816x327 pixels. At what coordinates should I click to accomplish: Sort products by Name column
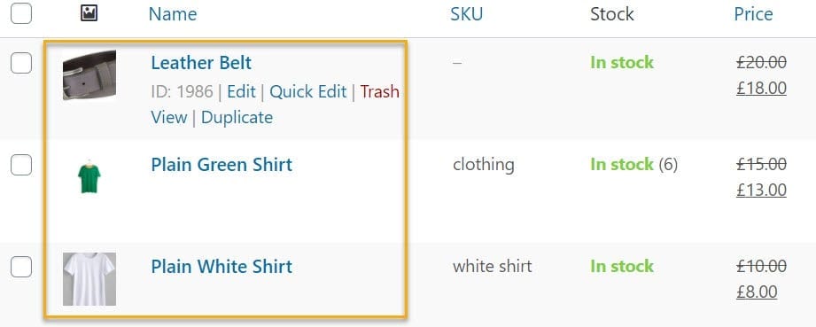(x=173, y=14)
